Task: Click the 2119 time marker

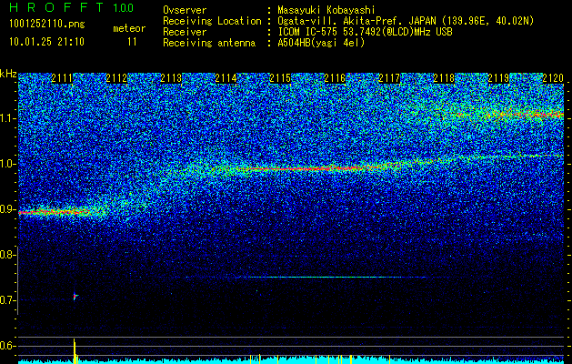Action: pyautogui.click(x=498, y=78)
